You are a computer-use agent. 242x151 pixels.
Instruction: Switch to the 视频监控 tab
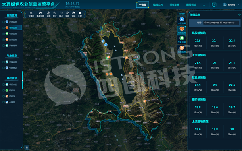(158, 5)
